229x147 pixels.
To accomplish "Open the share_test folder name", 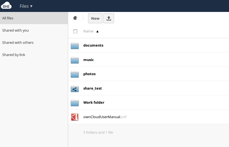I will click(92, 88).
